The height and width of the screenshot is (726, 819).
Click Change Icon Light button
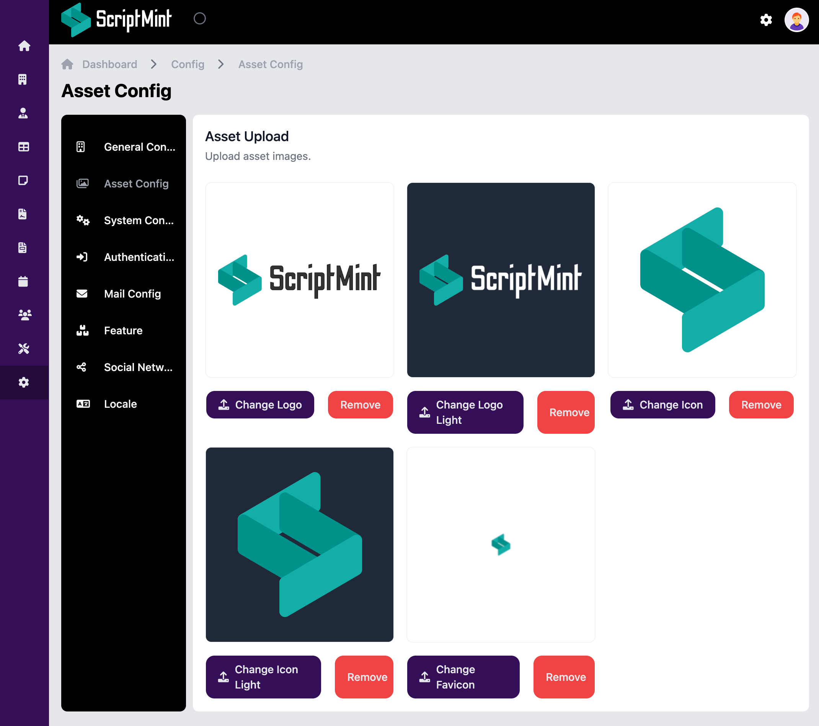click(263, 677)
